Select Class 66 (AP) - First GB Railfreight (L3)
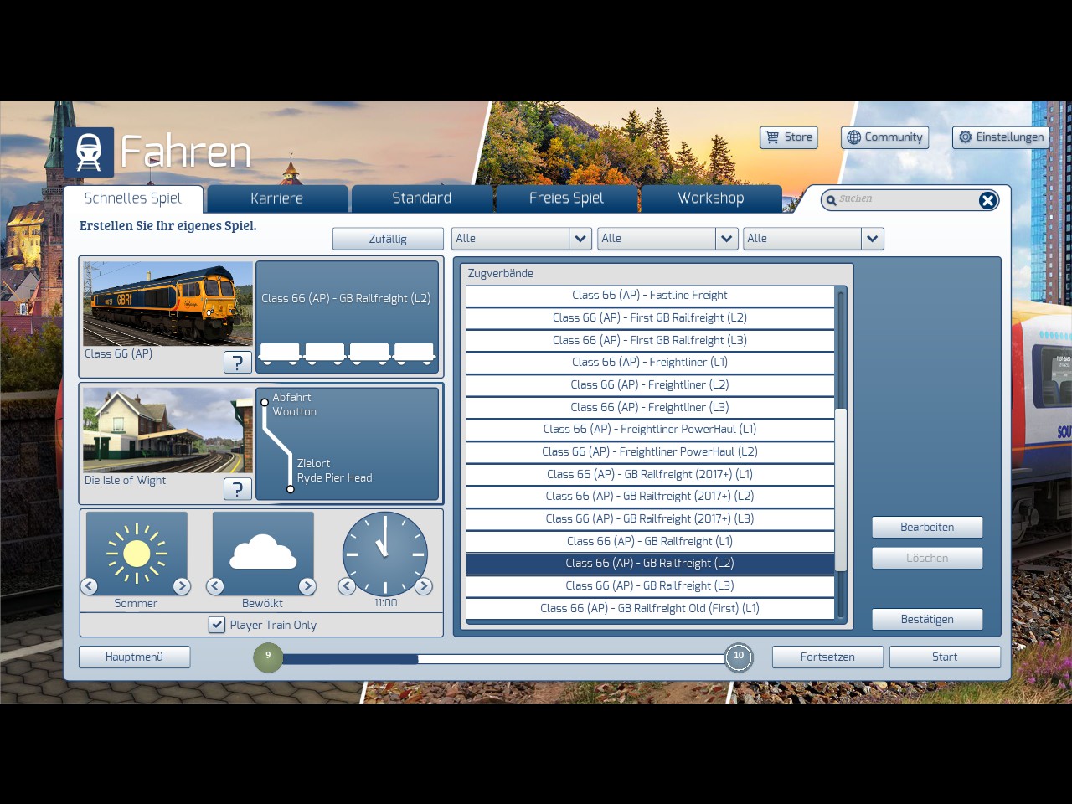 [650, 340]
